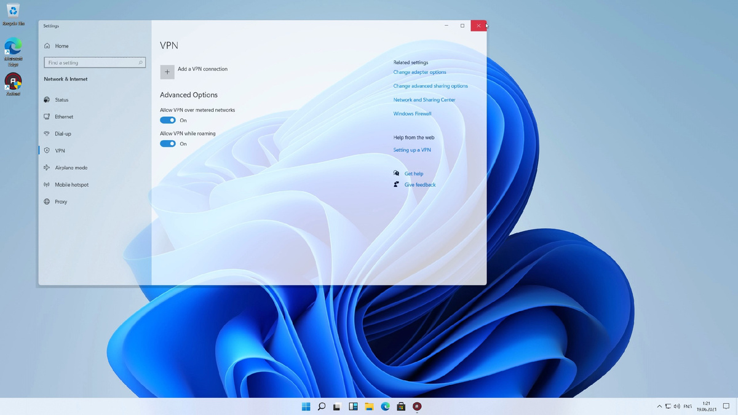Screen dimensions: 738x415
Task: Toggle Allow VPN while roaming
Action: coord(168,144)
